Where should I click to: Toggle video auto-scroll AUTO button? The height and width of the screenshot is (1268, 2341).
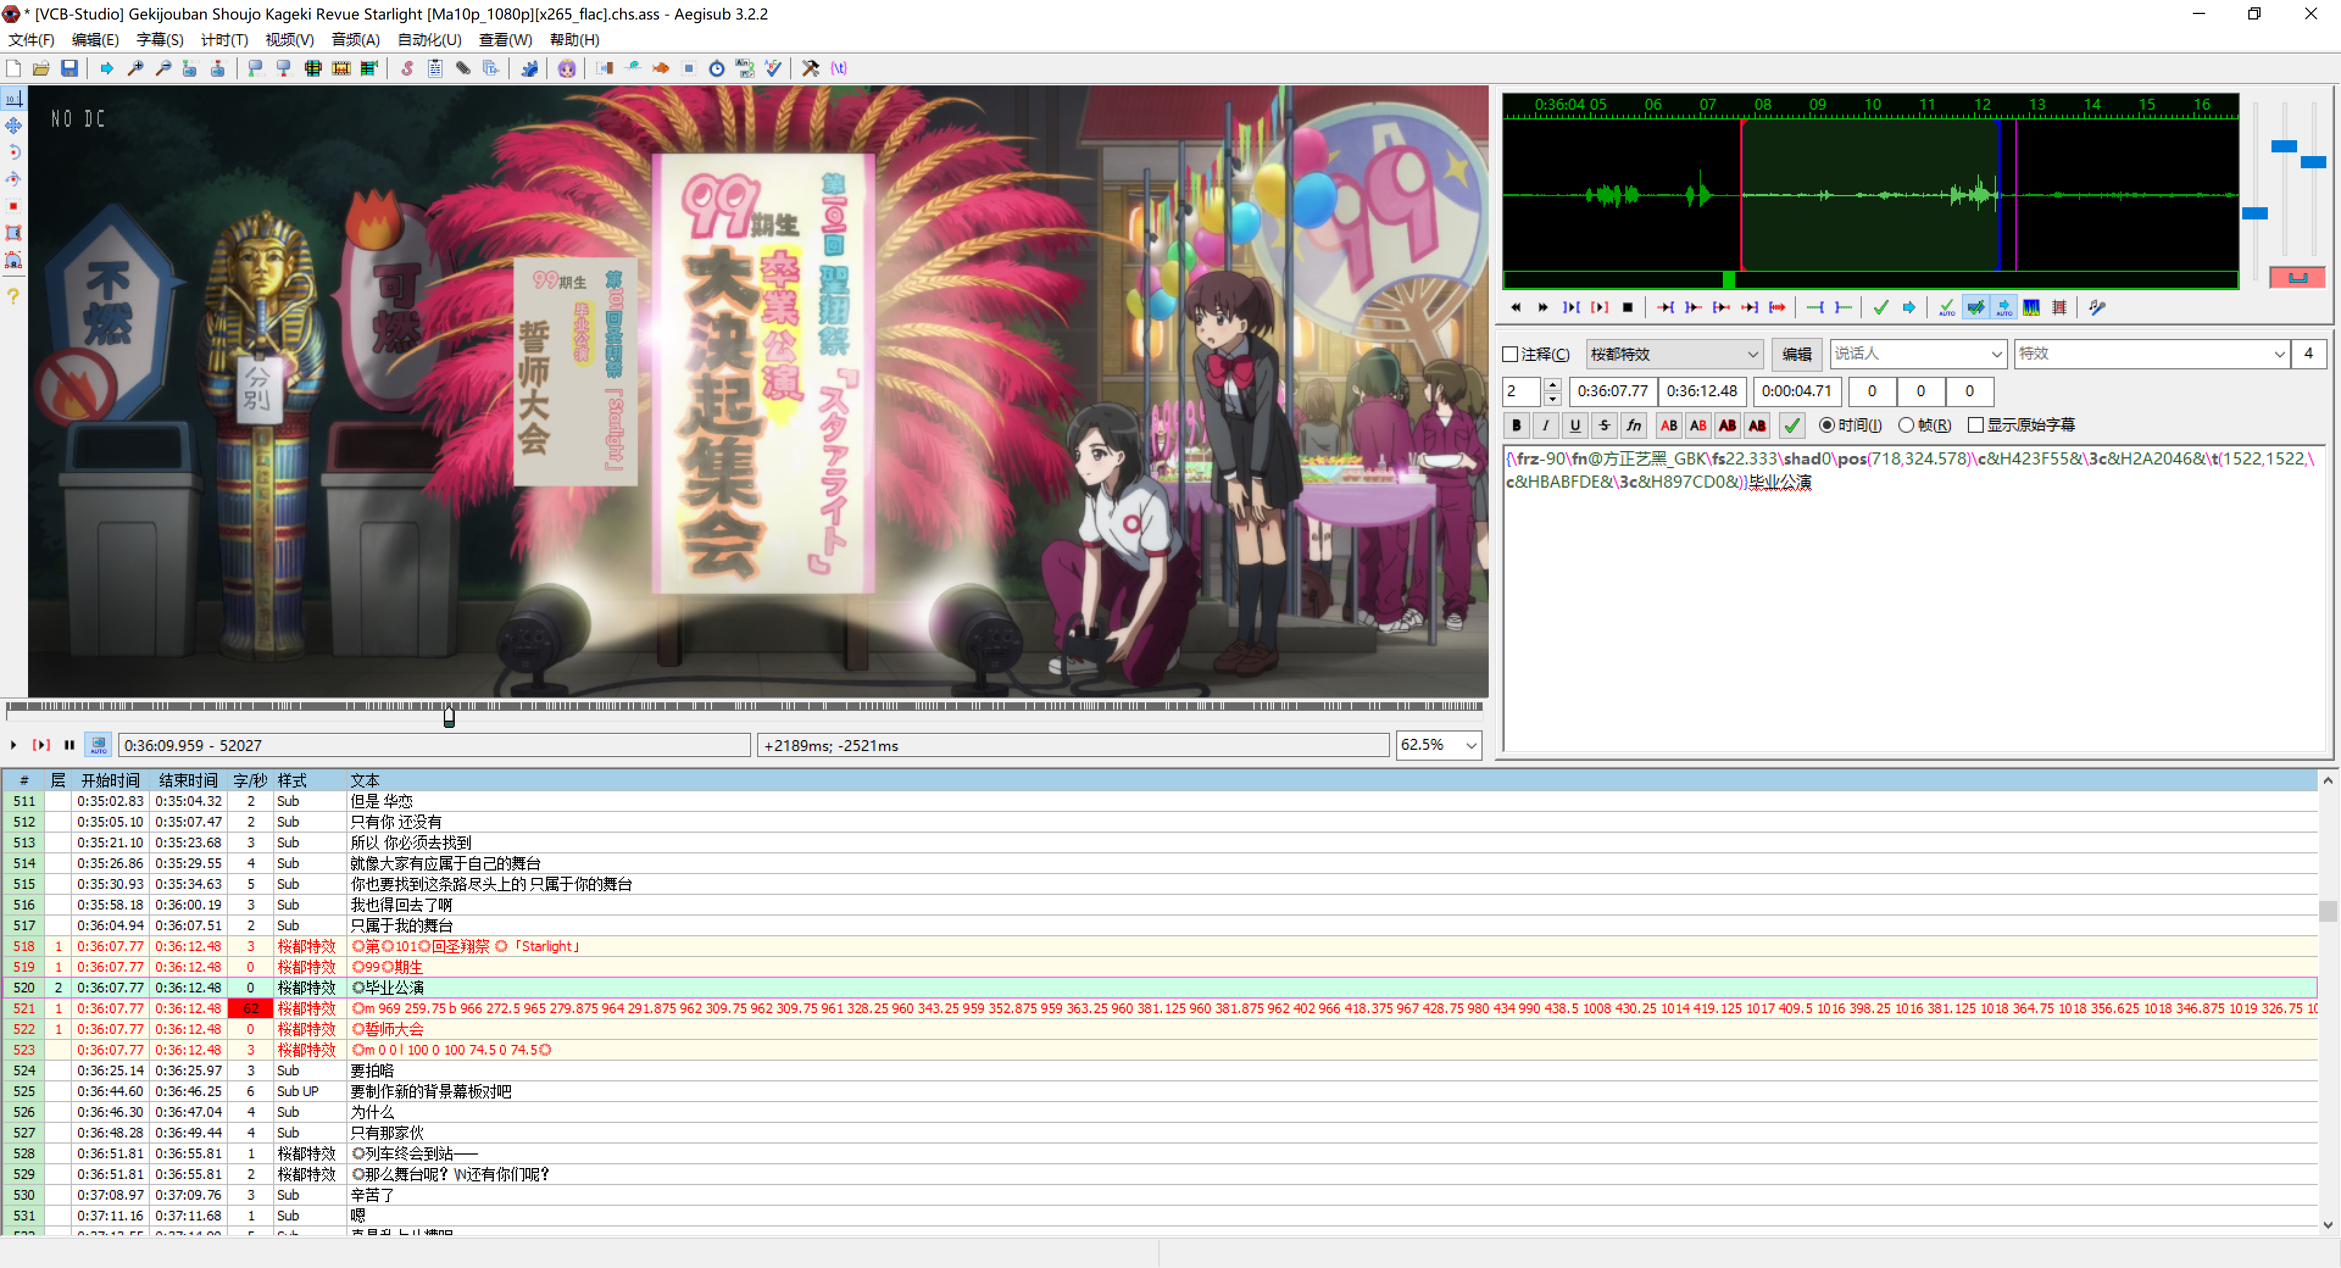click(x=99, y=744)
